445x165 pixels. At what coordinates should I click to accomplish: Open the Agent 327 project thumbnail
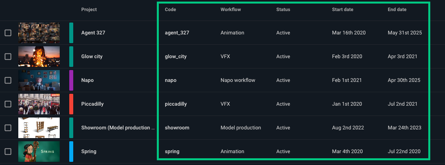pos(39,33)
